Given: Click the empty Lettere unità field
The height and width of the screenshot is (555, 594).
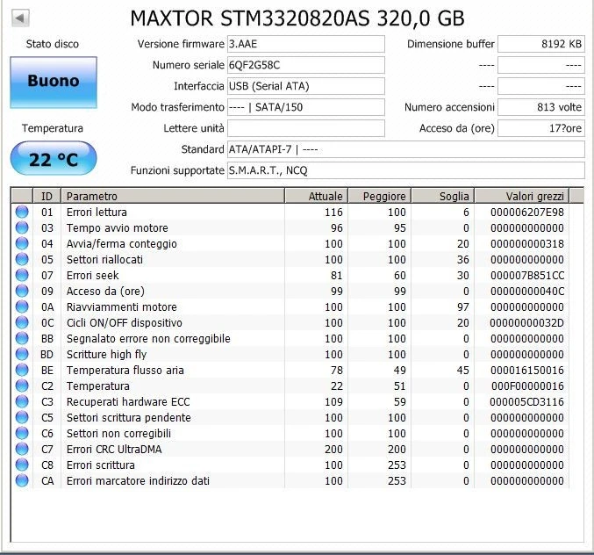Looking at the screenshot, I should coord(306,128).
